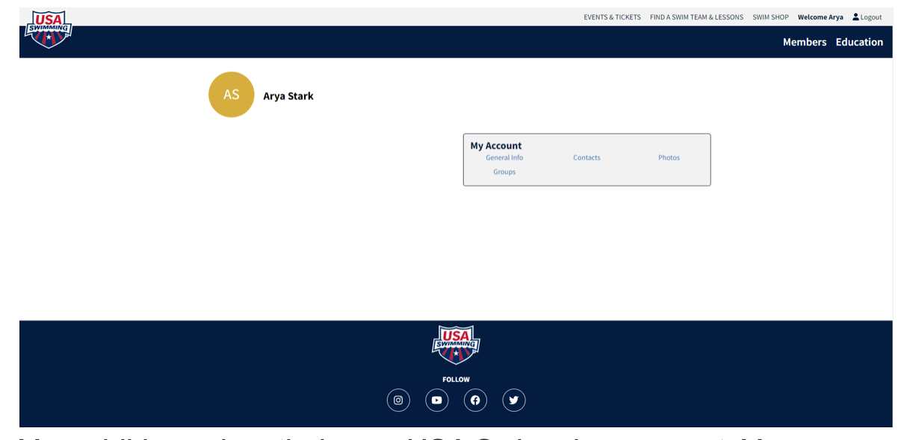Log out using the Logout link
Viewport: 916px width, 440px height.
click(867, 17)
